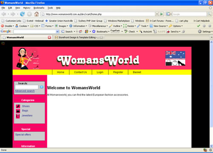
Task: Open the Special offers link
Action: tap(23, 134)
